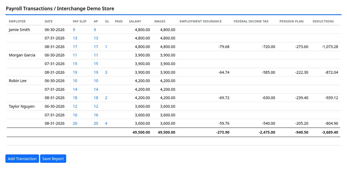Image resolution: width=347 pixels, height=169 pixels.
Task: Click the -720.00 federal income tax value
Action: point(269,47)
